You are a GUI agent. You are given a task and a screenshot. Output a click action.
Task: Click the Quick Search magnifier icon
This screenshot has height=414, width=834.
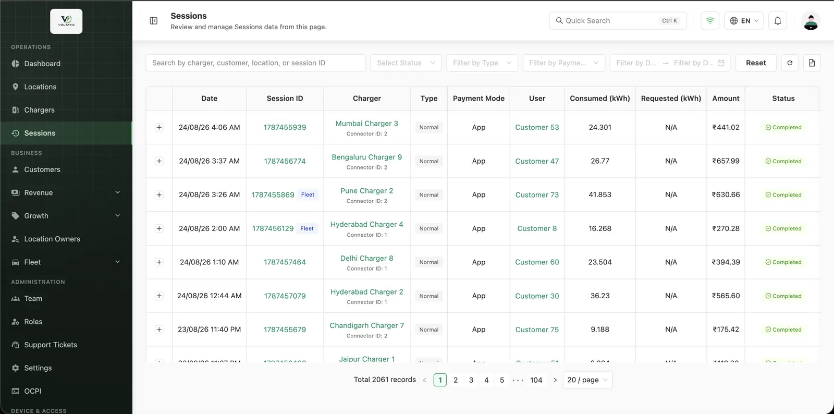tap(559, 21)
